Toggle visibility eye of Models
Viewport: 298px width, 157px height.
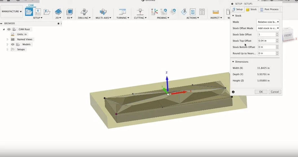point(12,45)
